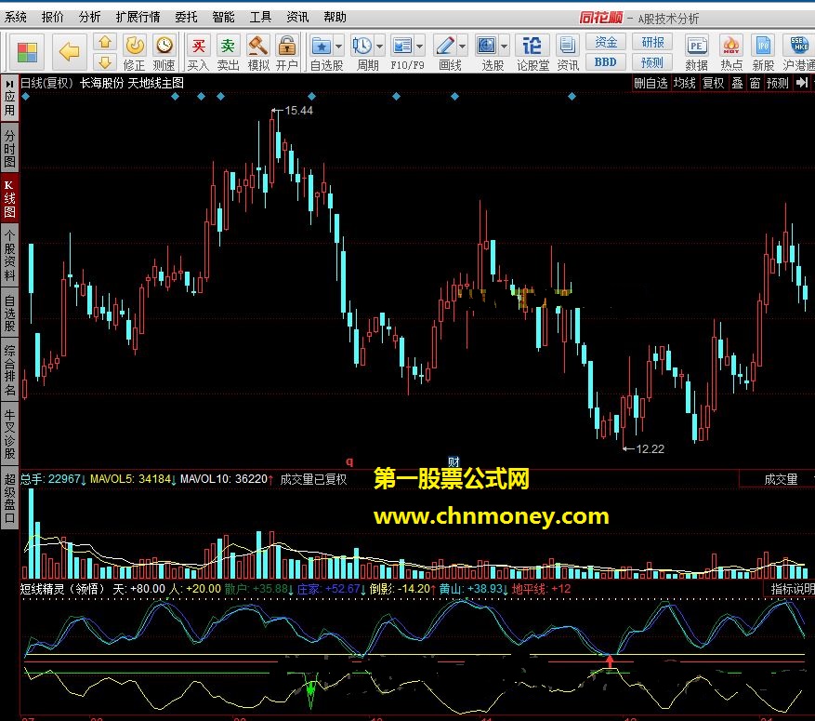
Task: Open the 超级盘口 sidebar tab
Action: [x=9, y=498]
